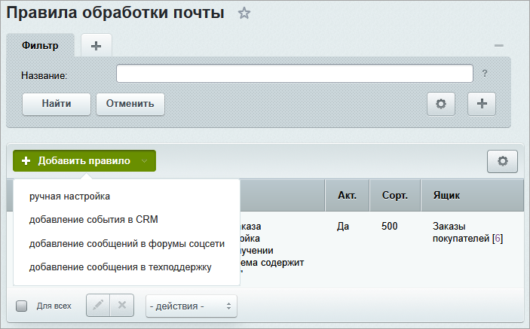The width and height of the screenshot is (530, 329).
Task: Select "добавление сообщений в форумы соцсети"
Action: [x=127, y=243]
